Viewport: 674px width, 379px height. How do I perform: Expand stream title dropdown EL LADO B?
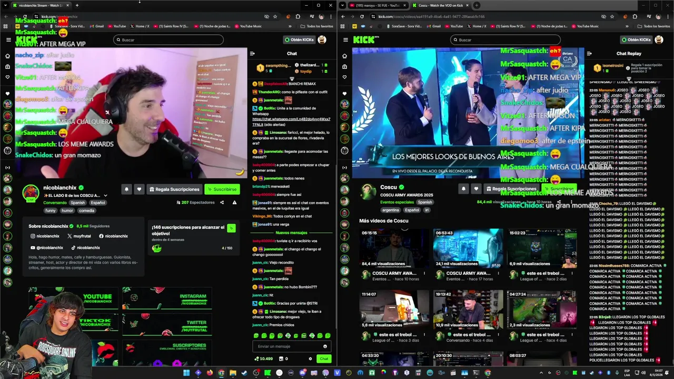click(105, 195)
